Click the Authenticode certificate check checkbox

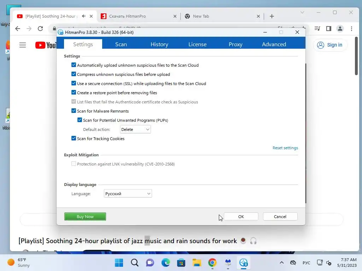coord(74,102)
